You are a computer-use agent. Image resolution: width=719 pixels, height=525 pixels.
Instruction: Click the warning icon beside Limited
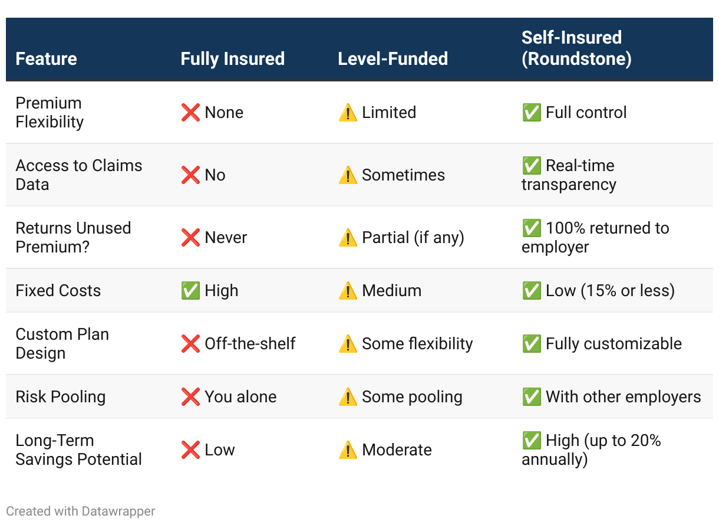pyautogui.click(x=348, y=113)
